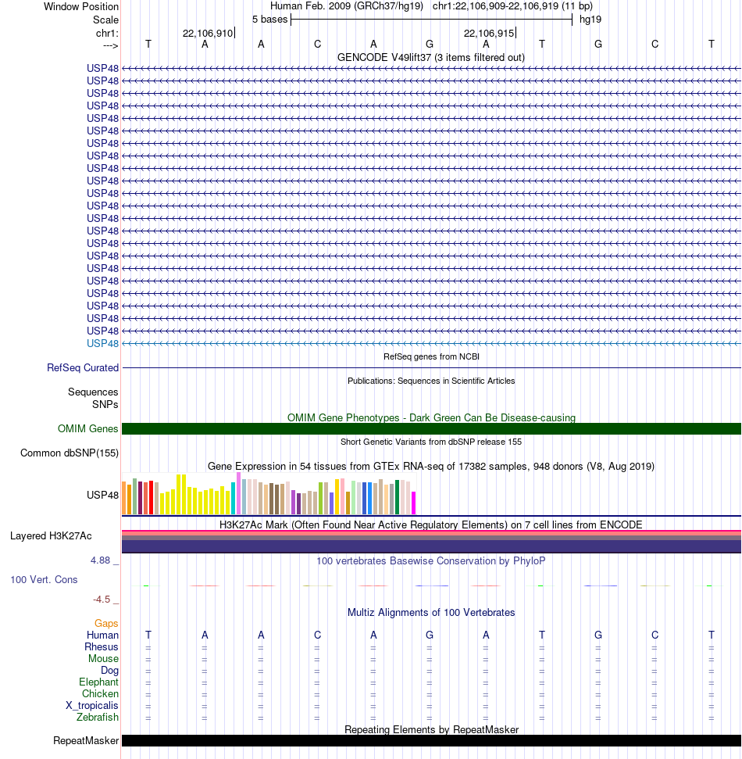The height and width of the screenshot is (759, 742).
Task: Click the 100 Vert. Cons label
Action: coord(44,579)
